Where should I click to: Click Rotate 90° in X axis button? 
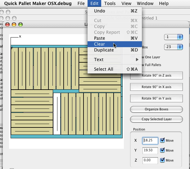point(156,87)
